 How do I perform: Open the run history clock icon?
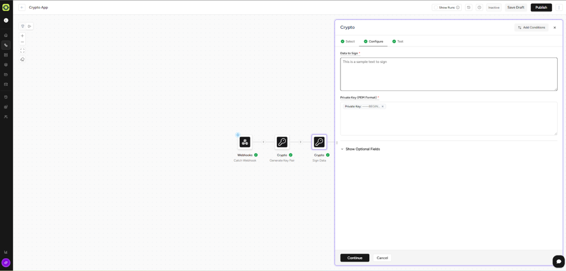(x=469, y=8)
